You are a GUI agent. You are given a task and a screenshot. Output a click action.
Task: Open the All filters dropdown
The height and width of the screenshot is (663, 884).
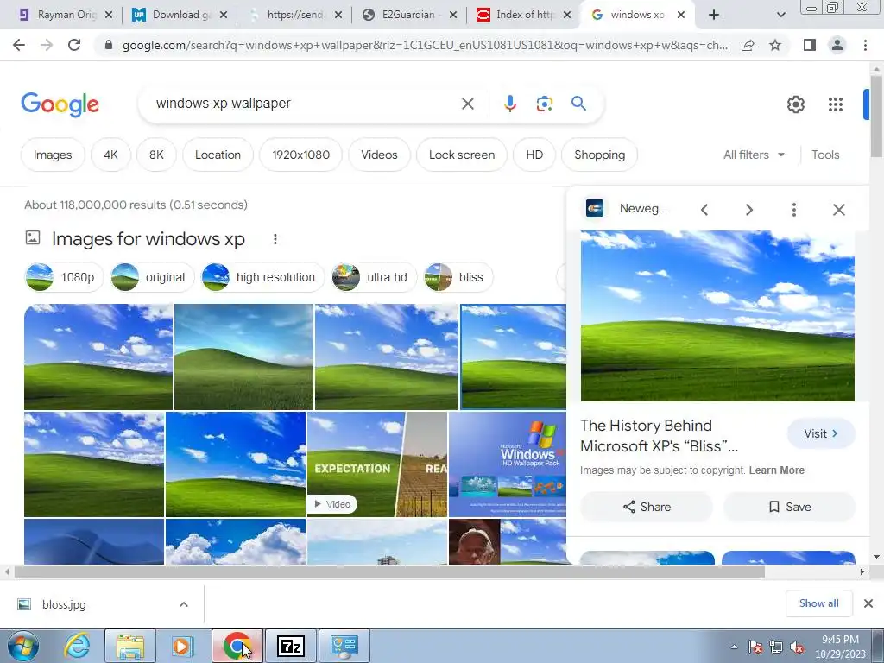[755, 155]
